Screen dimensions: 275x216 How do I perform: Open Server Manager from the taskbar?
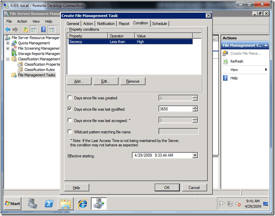(32, 204)
